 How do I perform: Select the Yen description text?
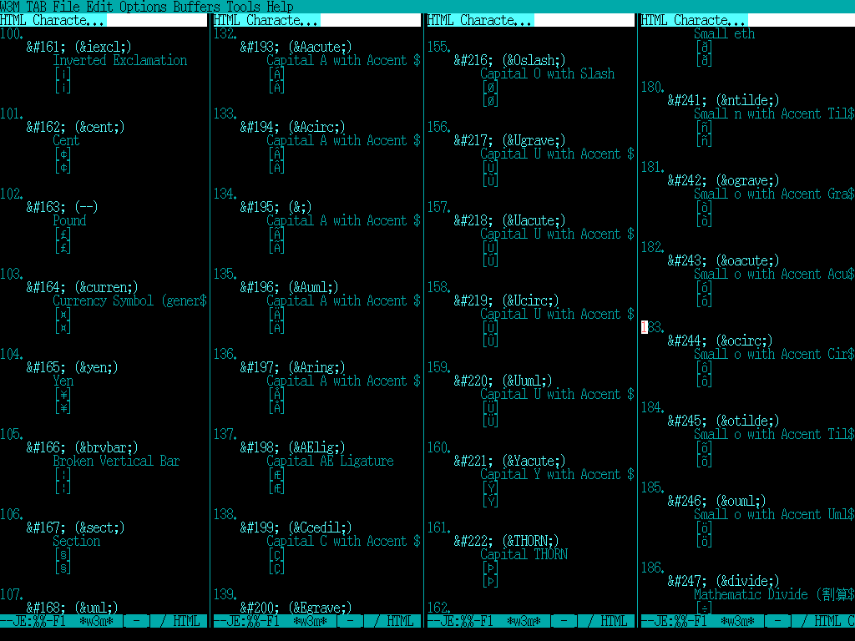pyautogui.click(x=63, y=381)
